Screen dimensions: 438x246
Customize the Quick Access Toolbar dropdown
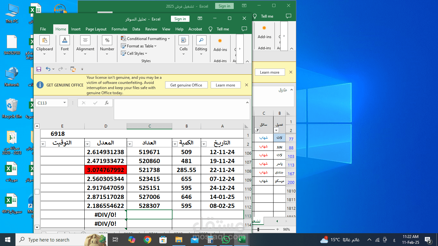point(82,69)
